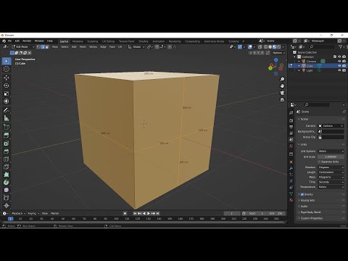Open the Global orientation dropdown
Image resolution: width=348 pixels, height=261 pixels.
(x=136, y=47)
